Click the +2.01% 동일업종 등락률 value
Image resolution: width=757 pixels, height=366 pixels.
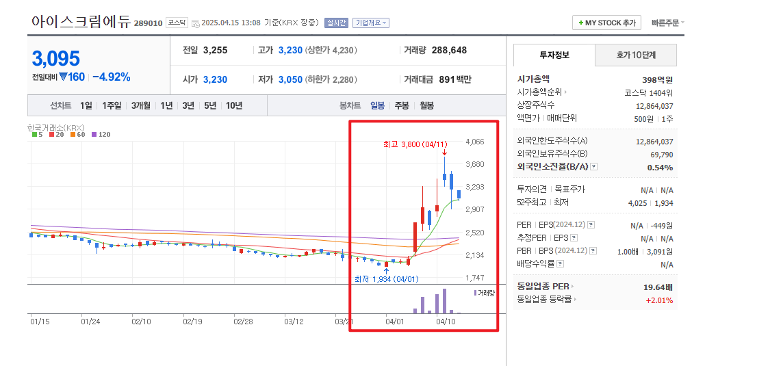[660, 300]
